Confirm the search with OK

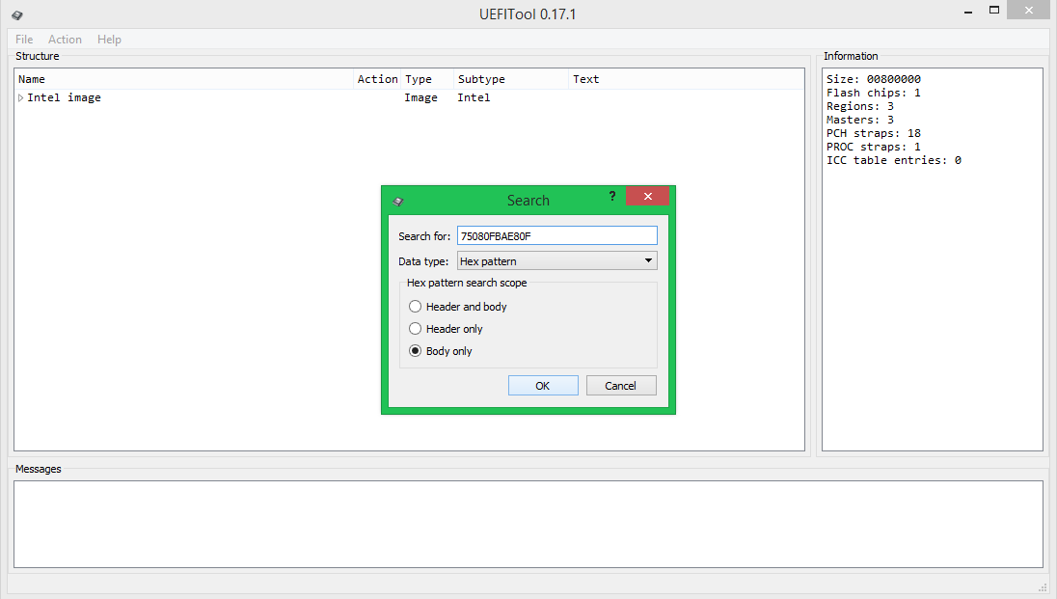tap(543, 385)
